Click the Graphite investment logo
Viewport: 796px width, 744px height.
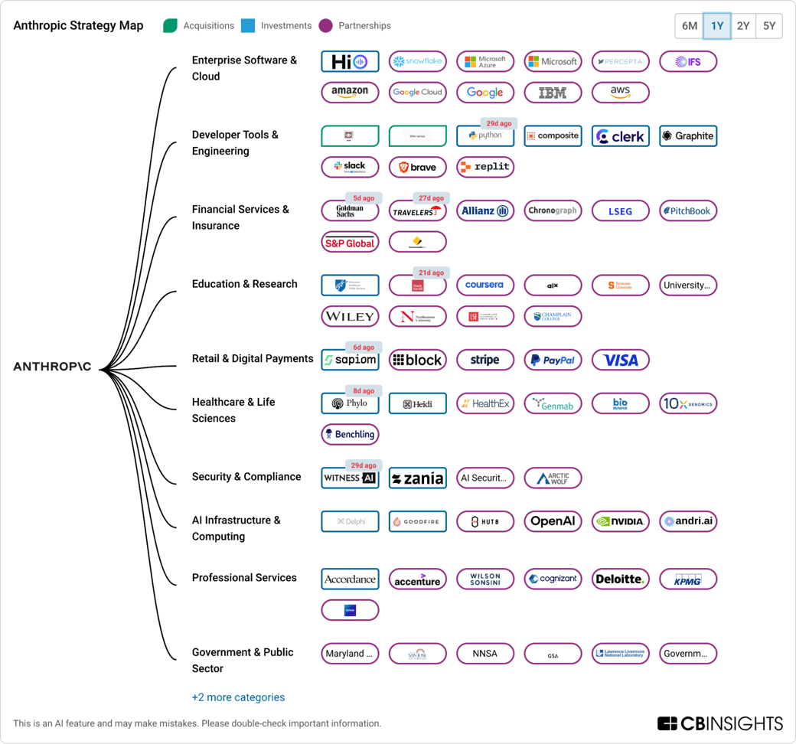687,136
